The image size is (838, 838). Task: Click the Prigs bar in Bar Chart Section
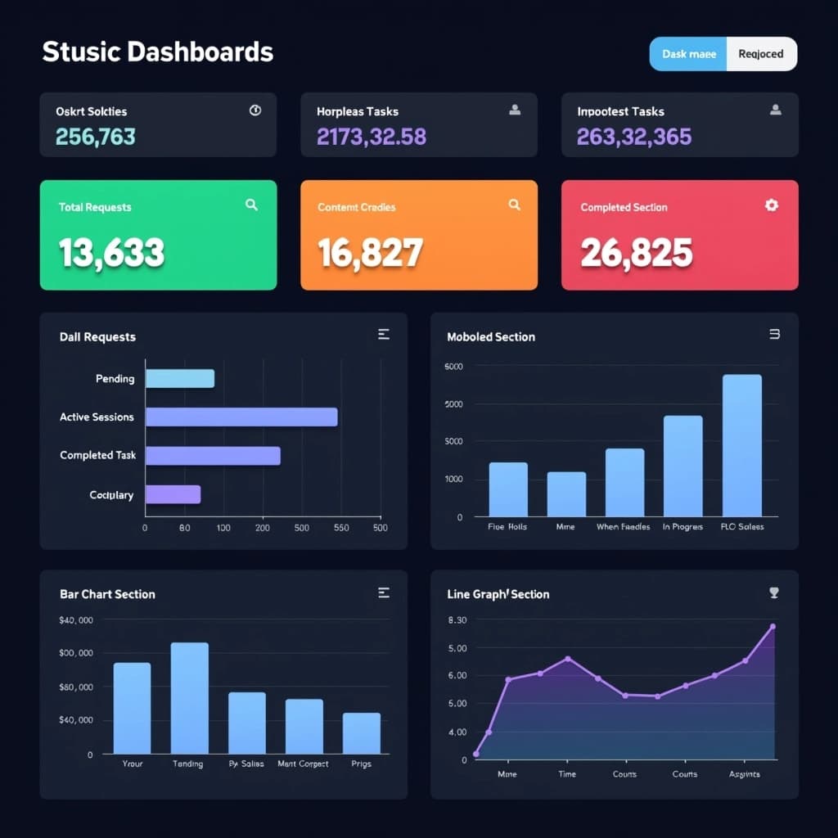(x=362, y=733)
